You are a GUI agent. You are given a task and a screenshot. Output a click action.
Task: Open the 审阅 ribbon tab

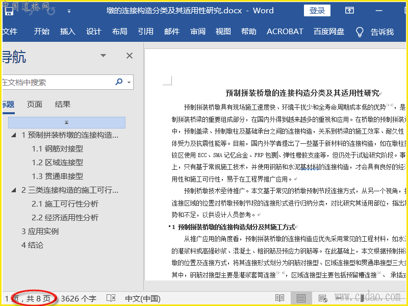pyautogui.click(x=198, y=32)
